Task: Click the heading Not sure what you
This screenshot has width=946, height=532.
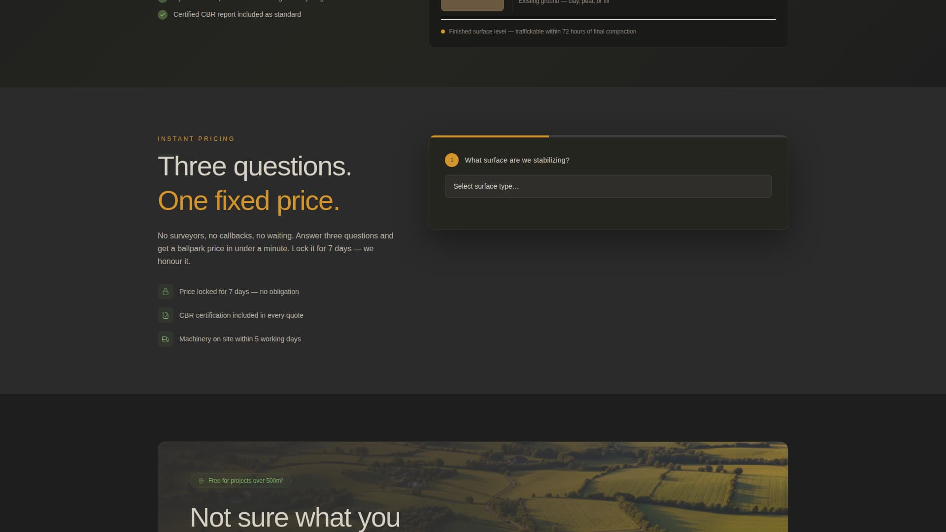Action: click(x=295, y=517)
